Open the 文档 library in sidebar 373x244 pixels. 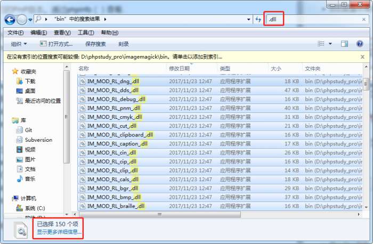coord(26,169)
